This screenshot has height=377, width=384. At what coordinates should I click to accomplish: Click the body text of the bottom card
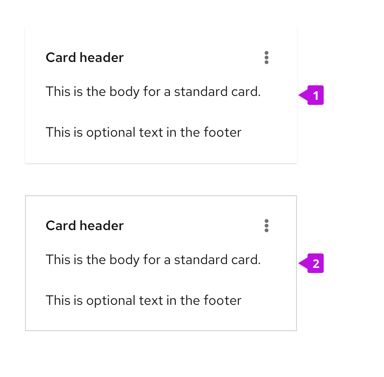coord(153,260)
